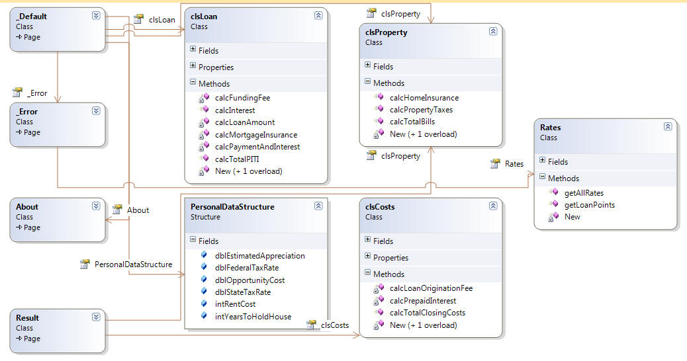This screenshot has width=687, height=361.
Task: Select the Result class title
Action: [27, 317]
